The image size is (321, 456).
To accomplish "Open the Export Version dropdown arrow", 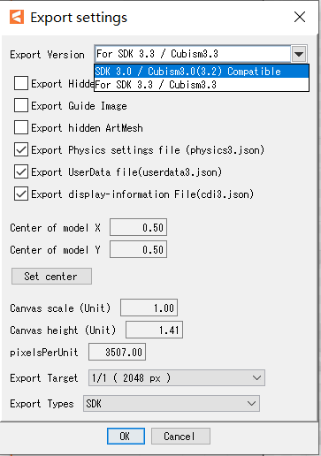I will (299, 54).
